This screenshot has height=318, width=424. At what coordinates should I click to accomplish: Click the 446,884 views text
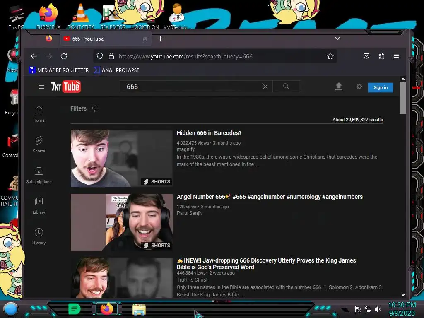[191, 273]
